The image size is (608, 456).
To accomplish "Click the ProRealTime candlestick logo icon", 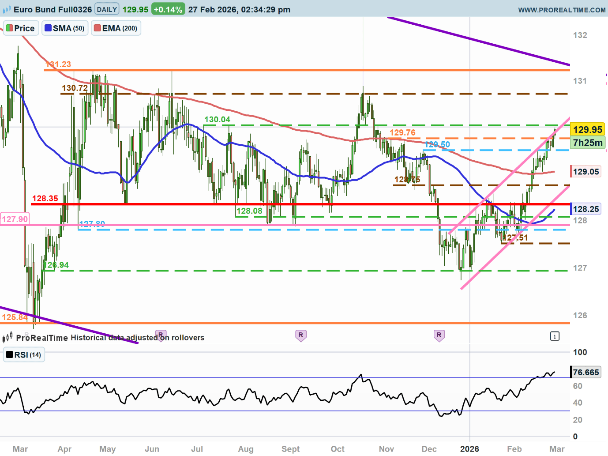I will [7, 338].
